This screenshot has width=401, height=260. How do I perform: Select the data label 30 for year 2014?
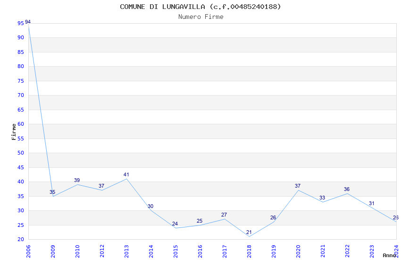point(150,206)
